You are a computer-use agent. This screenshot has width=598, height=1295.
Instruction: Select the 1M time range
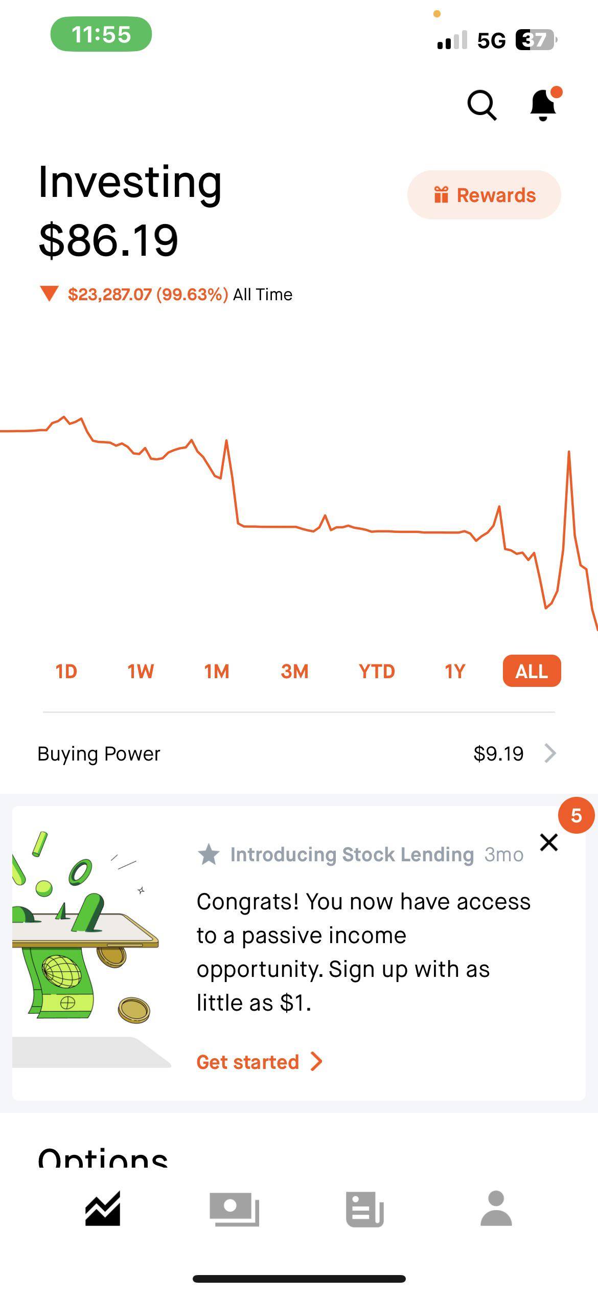pos(217,671)
